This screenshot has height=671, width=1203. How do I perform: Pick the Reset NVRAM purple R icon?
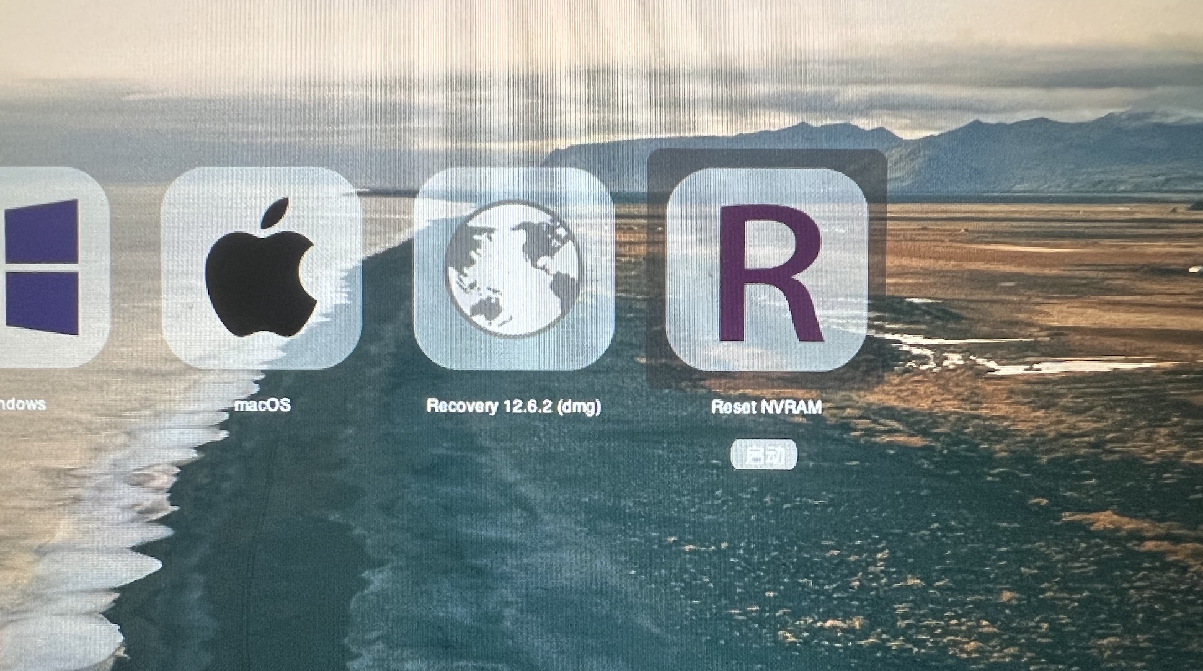[766, 269]
